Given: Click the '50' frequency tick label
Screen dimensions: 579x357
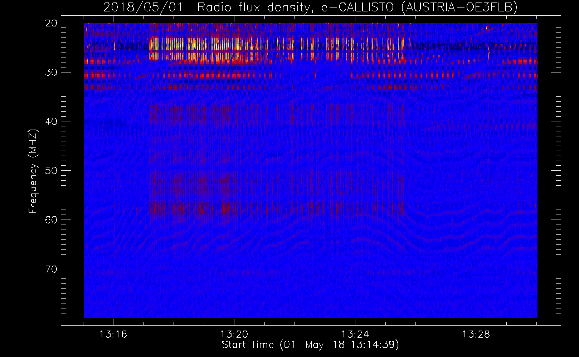Looking at the screenshot, I should (x=52, y=171).
